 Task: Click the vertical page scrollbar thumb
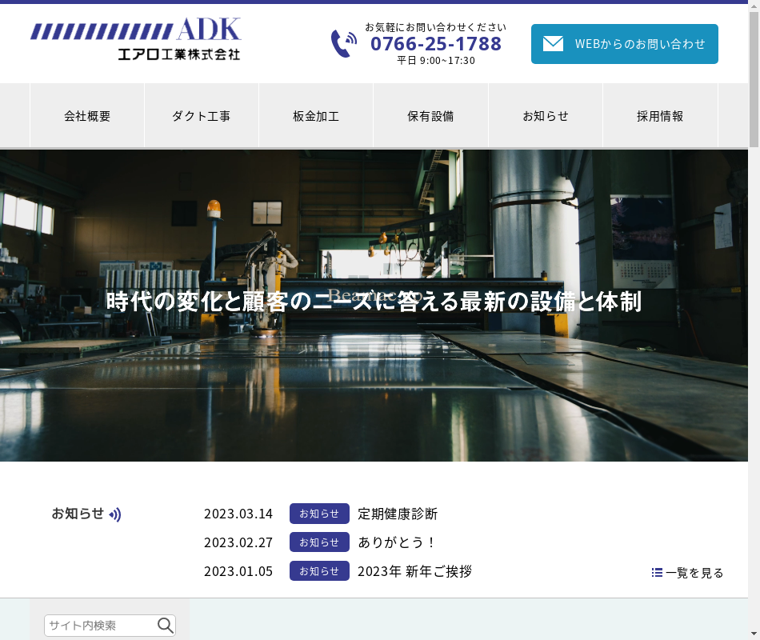tap(754, 76)
